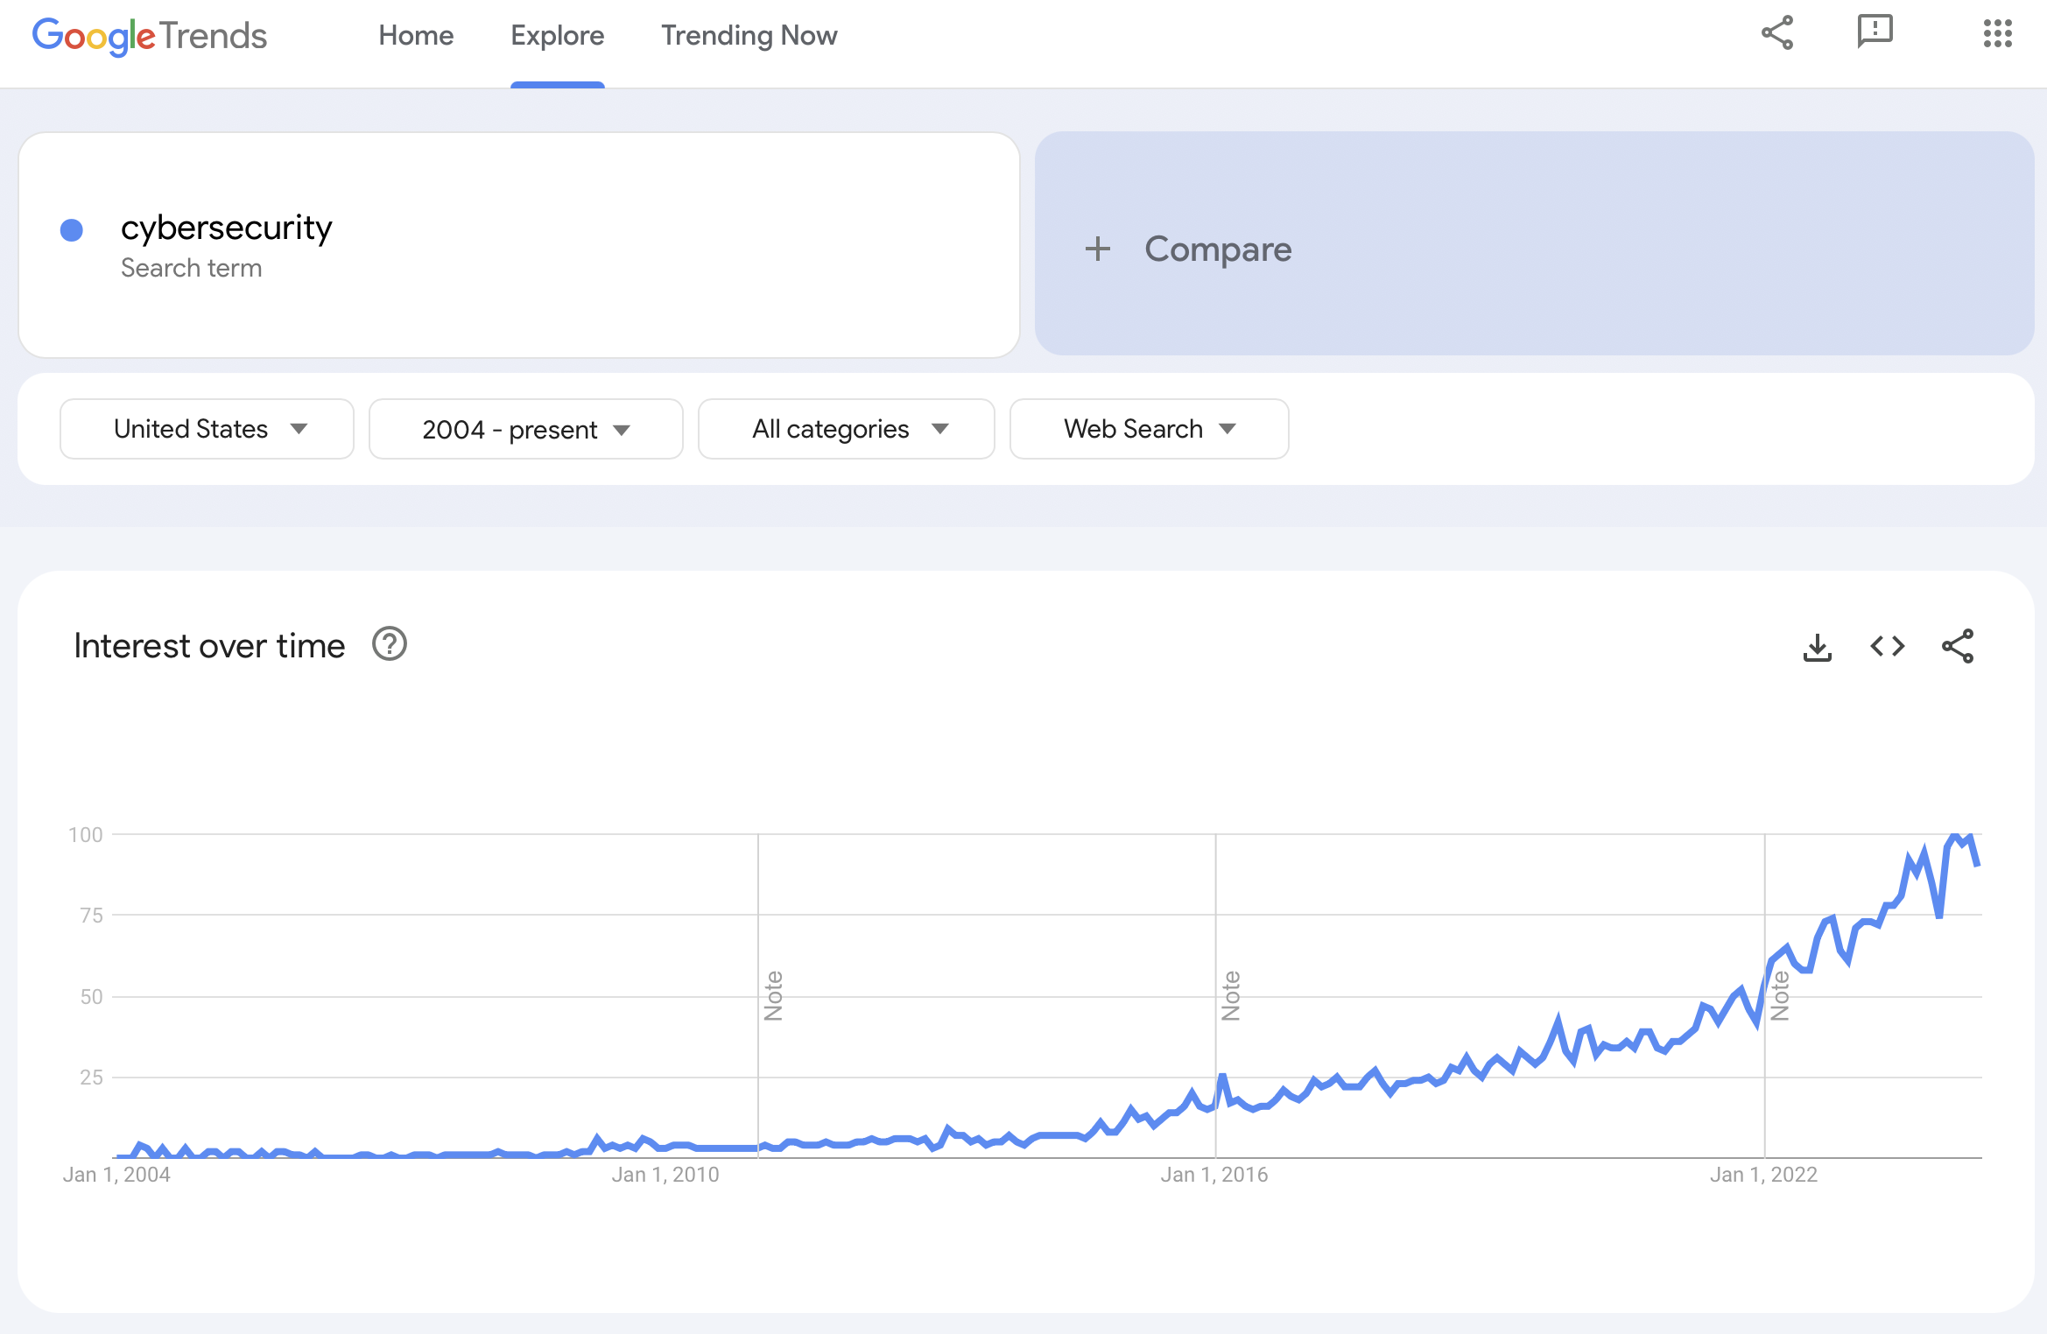
Task: Click the Google Trends logo
Action: (150, 36)
